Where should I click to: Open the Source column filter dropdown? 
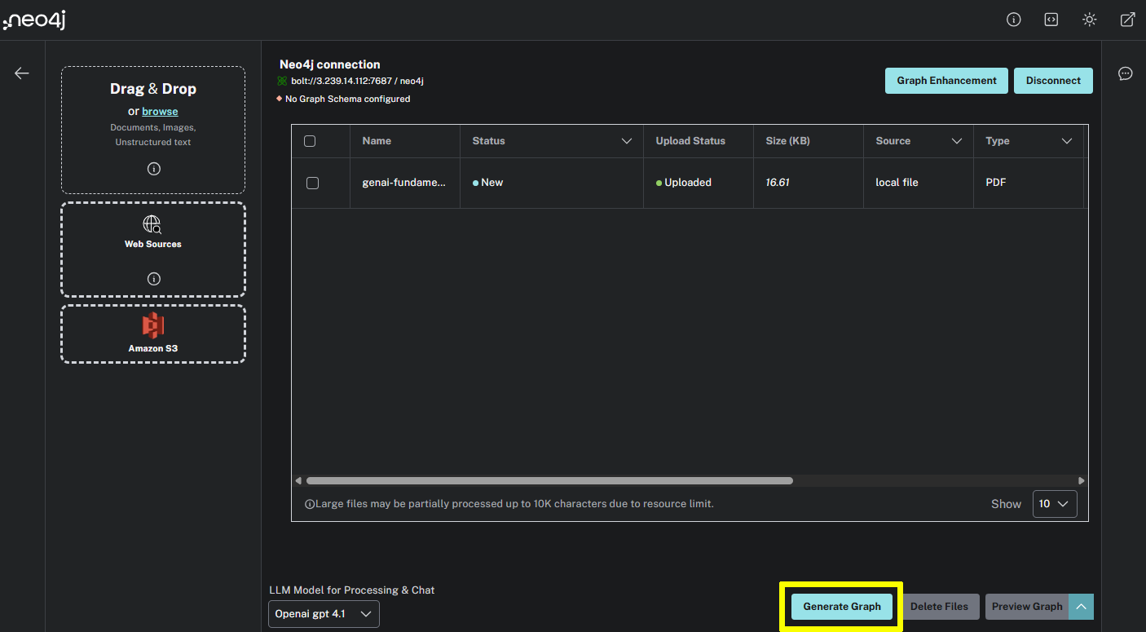tap(957, 141)
